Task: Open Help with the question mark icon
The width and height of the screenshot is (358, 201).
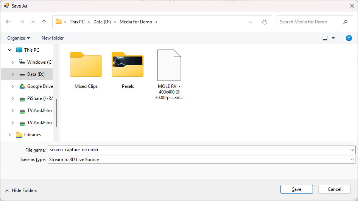Action: (x=349, y=38)
